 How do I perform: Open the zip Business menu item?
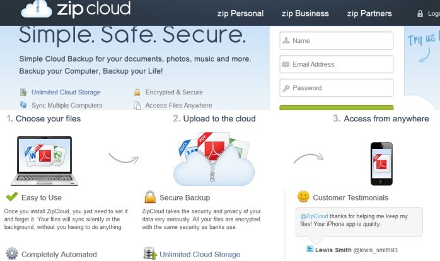coord(305,13)
